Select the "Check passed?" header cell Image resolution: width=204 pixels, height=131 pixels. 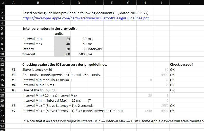click(x=181, y=65)
